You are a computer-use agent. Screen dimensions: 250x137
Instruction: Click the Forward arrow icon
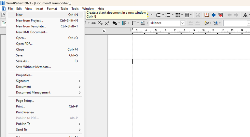tap(236, 15)
